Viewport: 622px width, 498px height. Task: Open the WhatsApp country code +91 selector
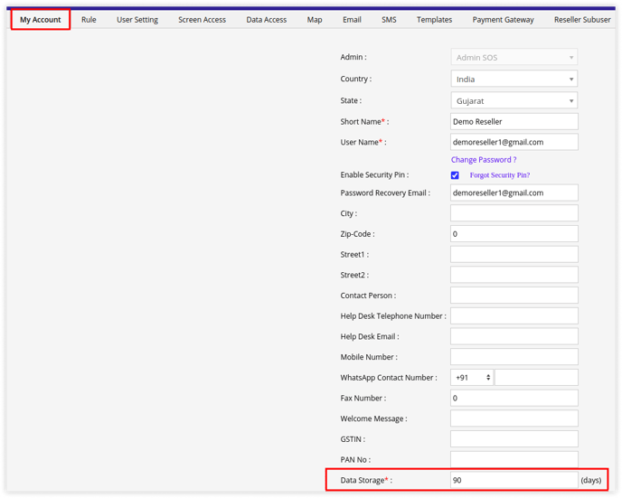(471, 378)
